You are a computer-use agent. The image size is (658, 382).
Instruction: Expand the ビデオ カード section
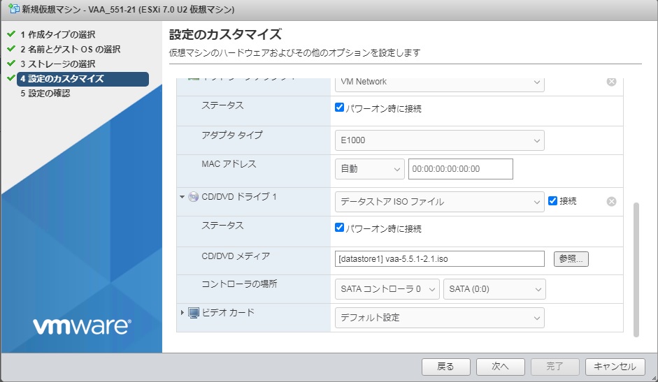point(182,312)
